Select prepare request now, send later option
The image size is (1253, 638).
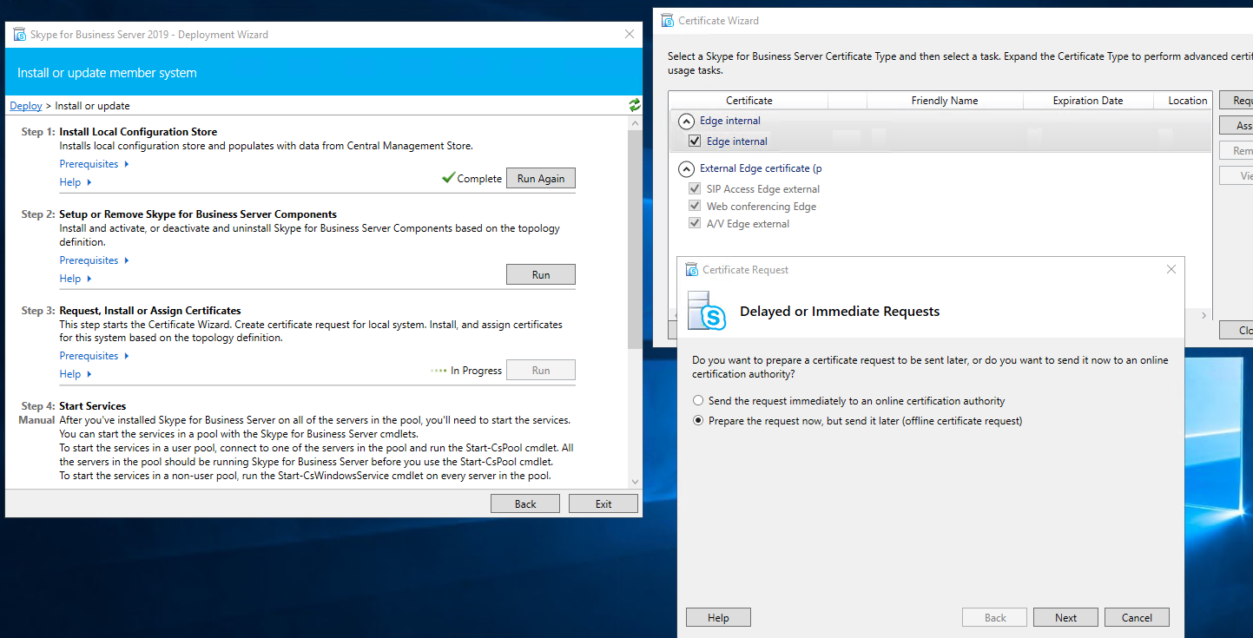(698, 421)
